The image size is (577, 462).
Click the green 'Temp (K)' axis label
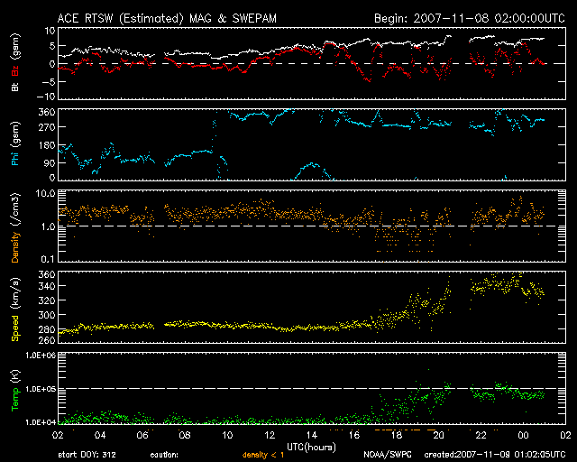click(x=15, y=390)
